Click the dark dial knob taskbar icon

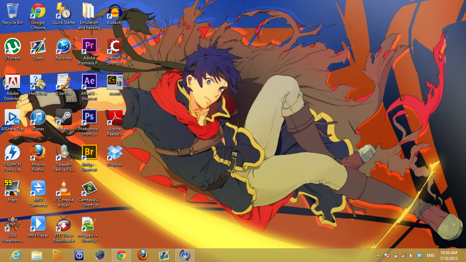point(100,255)
